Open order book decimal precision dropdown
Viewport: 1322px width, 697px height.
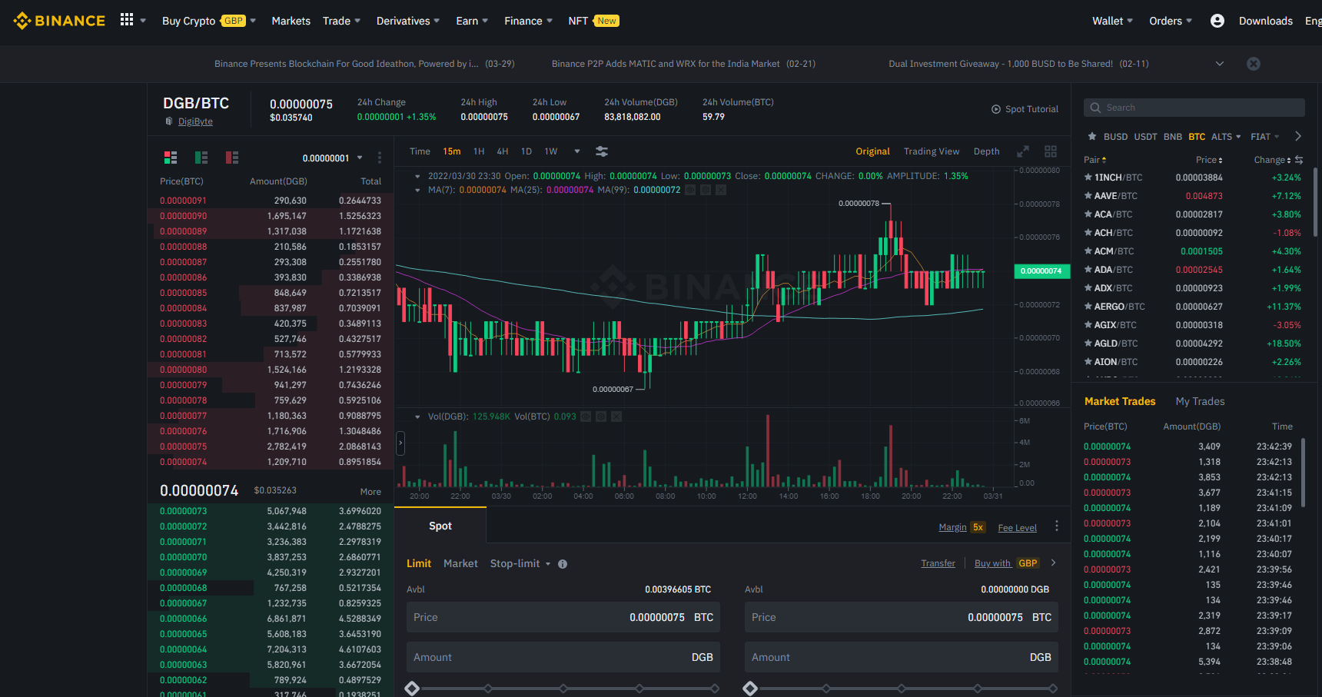(333, 158)
